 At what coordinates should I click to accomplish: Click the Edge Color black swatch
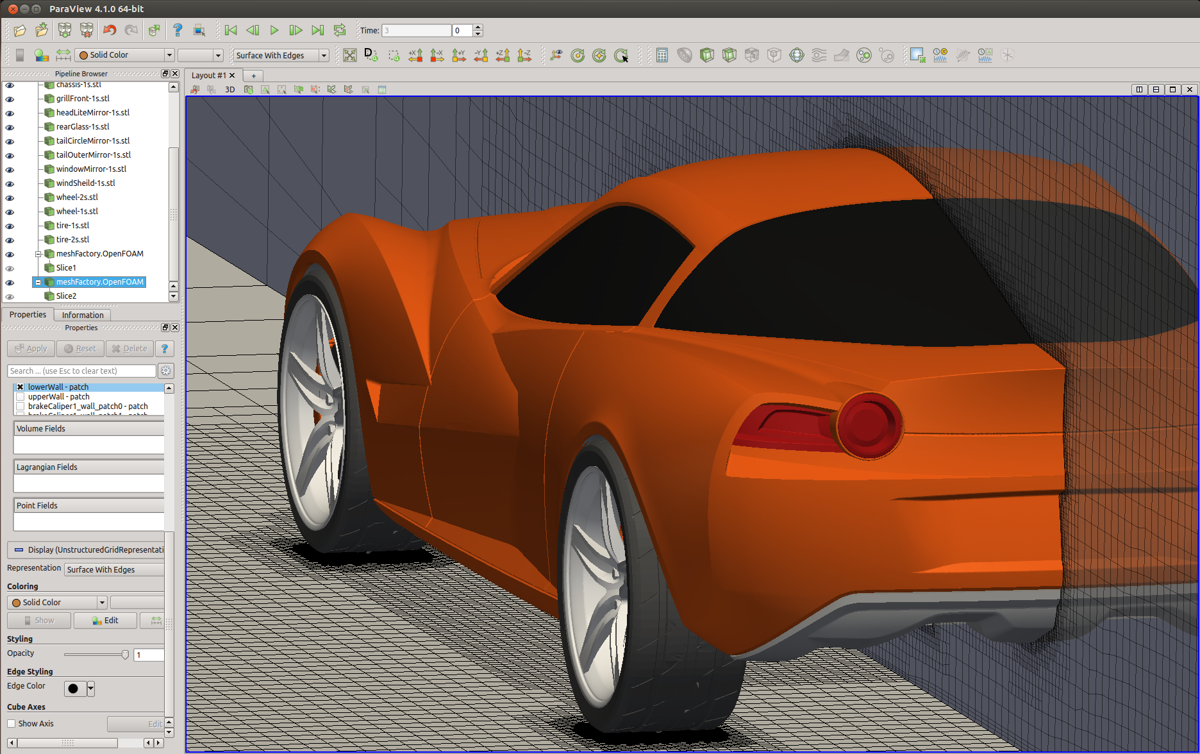(x=73, y=689)
